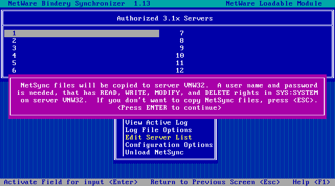Open the View Active Log menu option
The height and width of the screenshot is (186, 335).
[x=156, y=123]
